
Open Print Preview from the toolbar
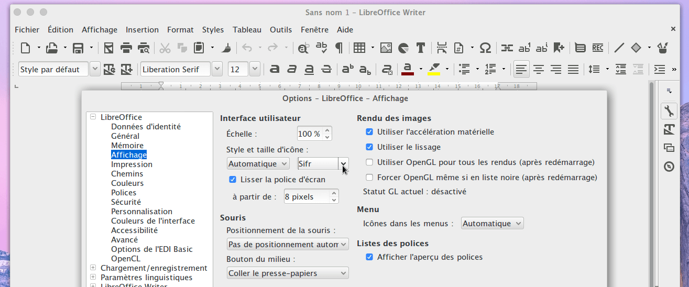(x=144, y=48)
